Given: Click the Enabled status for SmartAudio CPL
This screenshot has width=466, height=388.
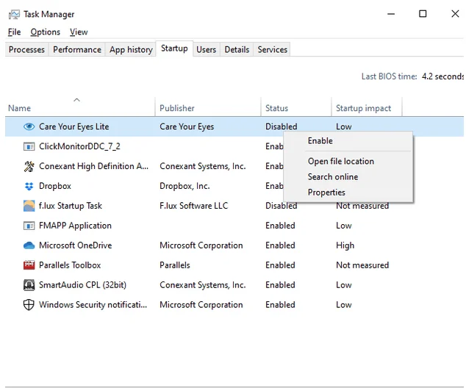Looking at the screenshot, I should click(x=280, y=285).
